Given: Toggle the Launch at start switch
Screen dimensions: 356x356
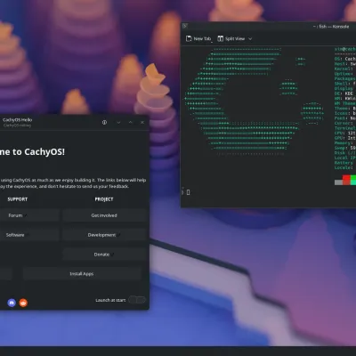Looking at the screenshot, I should click(137, 300).
